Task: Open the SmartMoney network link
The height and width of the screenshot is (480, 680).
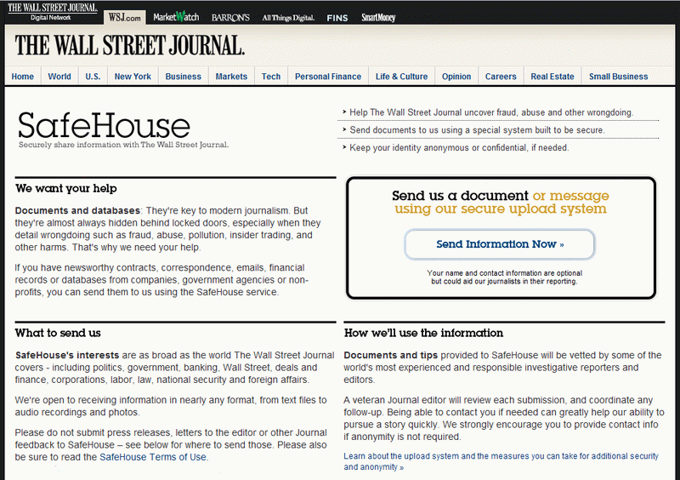Action: [x=378, y=18]
